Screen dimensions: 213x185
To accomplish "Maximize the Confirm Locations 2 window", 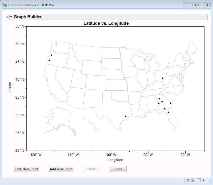I will (x=197, y=5).
